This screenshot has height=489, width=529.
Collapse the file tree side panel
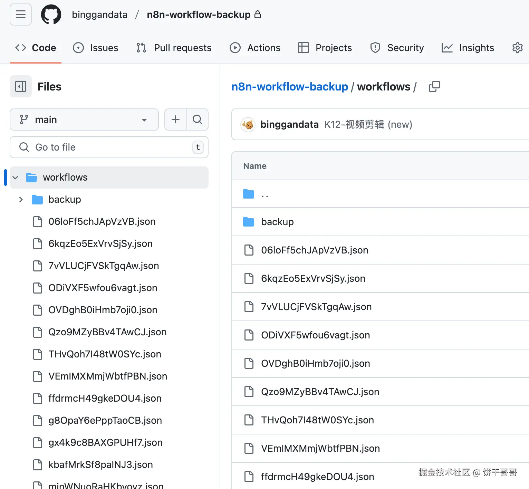[21, 86]
